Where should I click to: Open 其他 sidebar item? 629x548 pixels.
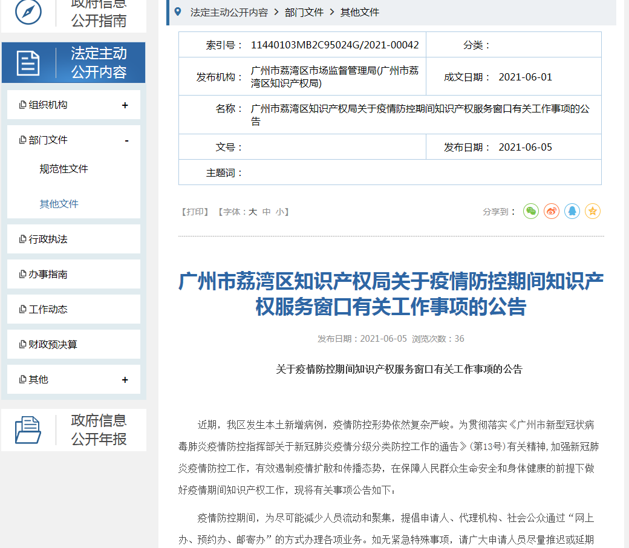(x=74, y=379)
